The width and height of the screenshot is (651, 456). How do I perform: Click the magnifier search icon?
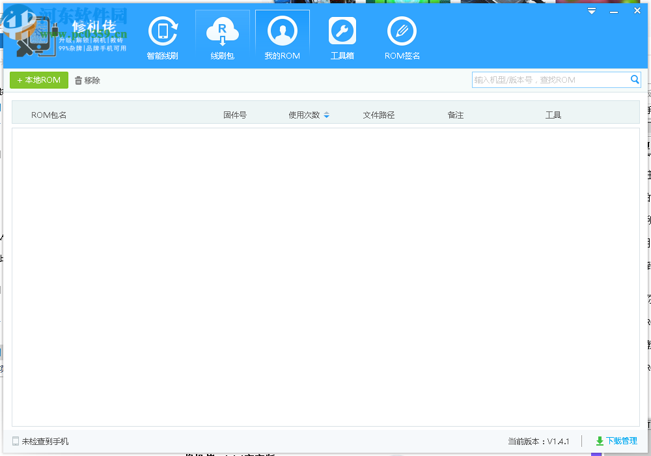pos(634,79)
